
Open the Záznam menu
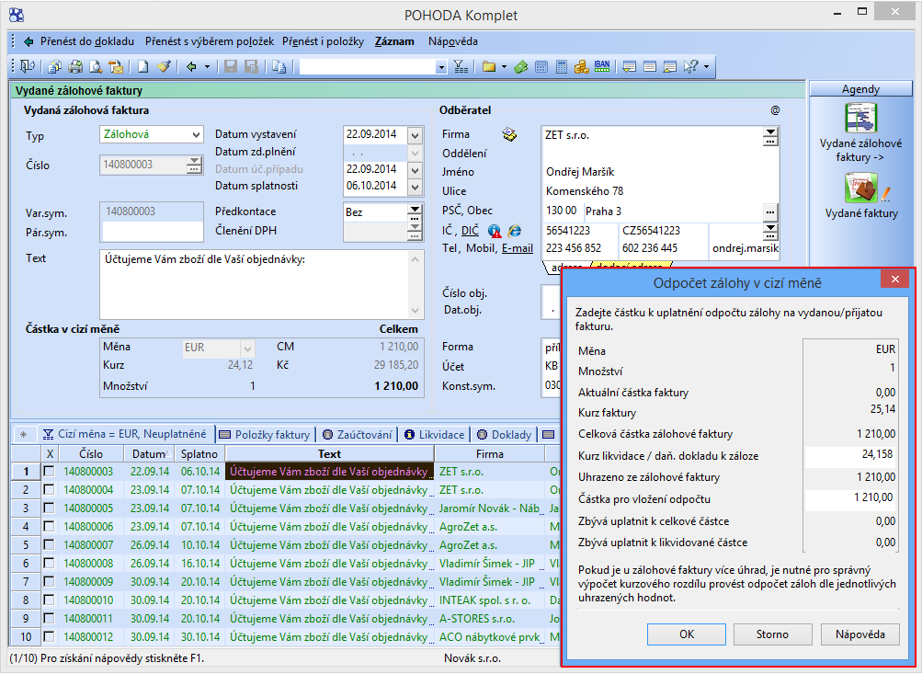pos(394,41)
